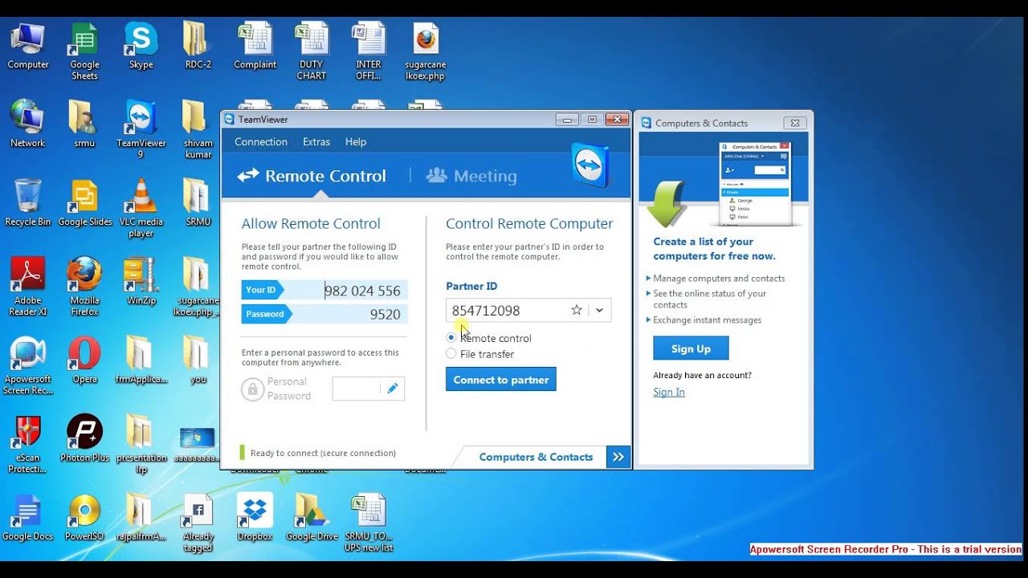
Task: Launch Skype from the desktop
Action: pos(141,46)
